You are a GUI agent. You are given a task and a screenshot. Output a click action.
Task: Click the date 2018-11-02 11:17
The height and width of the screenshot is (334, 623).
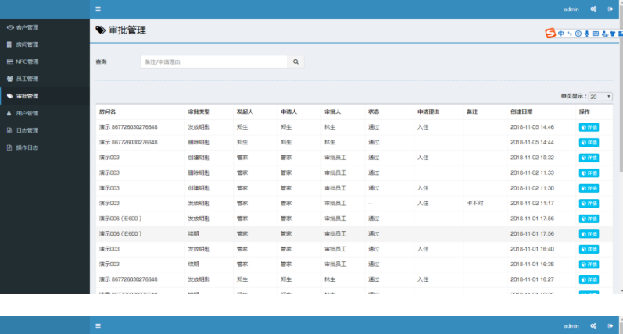[x=532, y=203]
